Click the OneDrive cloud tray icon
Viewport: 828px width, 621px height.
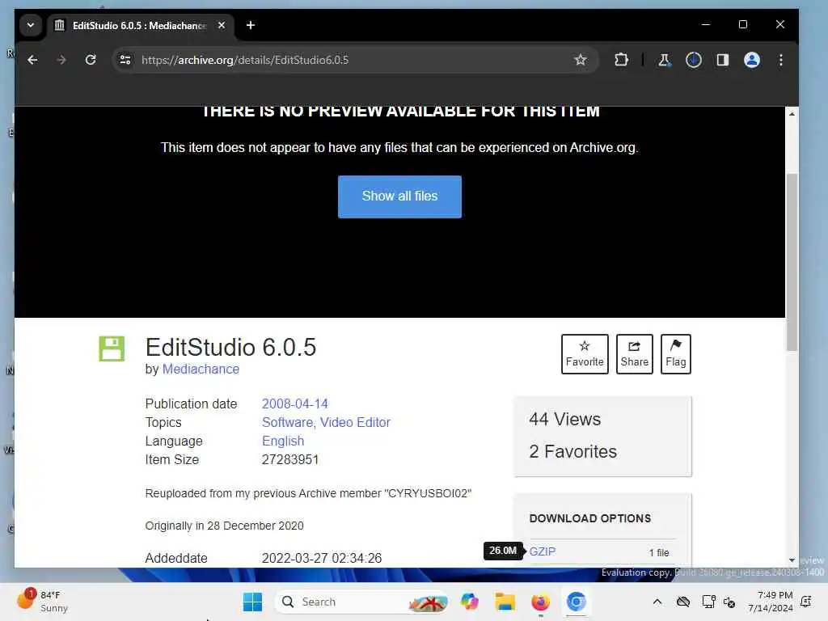[683, 602]
